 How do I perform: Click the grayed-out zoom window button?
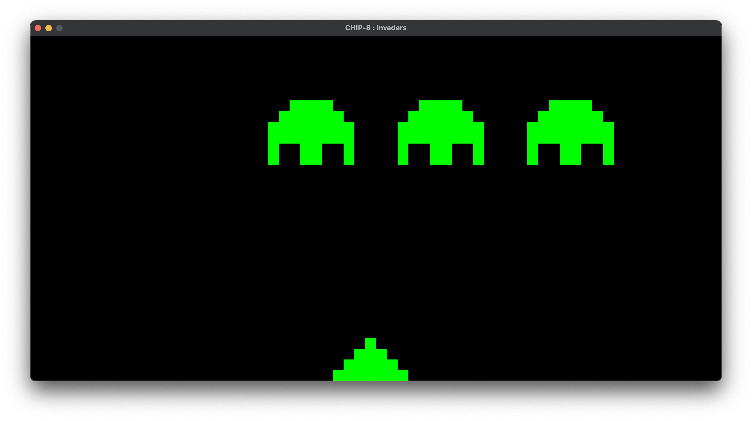59,28
